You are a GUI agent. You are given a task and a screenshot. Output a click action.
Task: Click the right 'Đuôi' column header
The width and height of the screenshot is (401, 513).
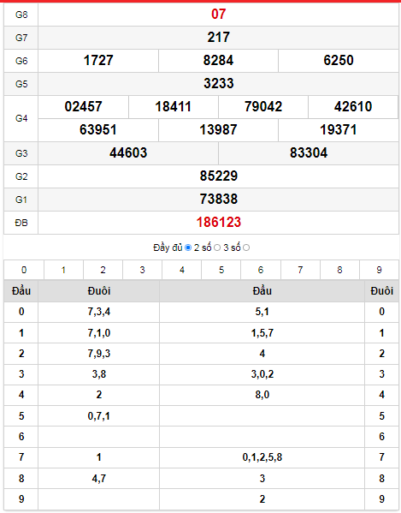[x=381, y=291]
